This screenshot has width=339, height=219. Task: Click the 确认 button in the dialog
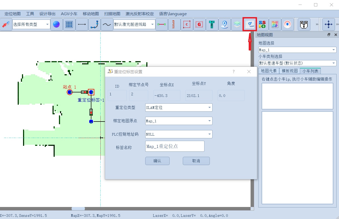point(157,161)
